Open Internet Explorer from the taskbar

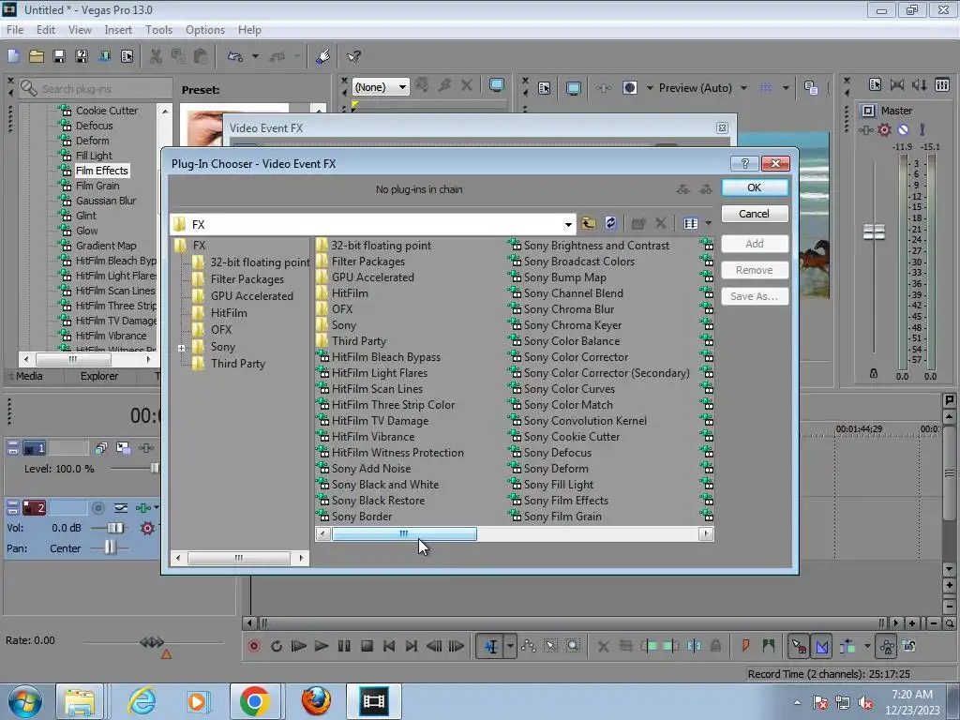pos(142,701)
